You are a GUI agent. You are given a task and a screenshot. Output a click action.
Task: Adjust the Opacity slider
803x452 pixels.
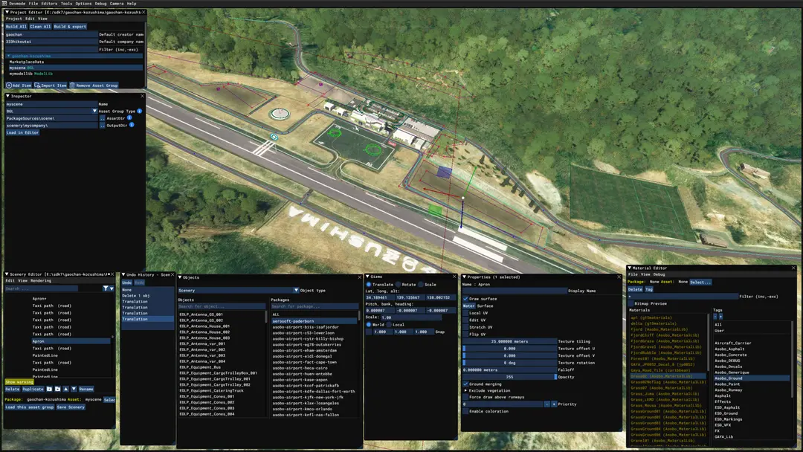pos(510,377)
